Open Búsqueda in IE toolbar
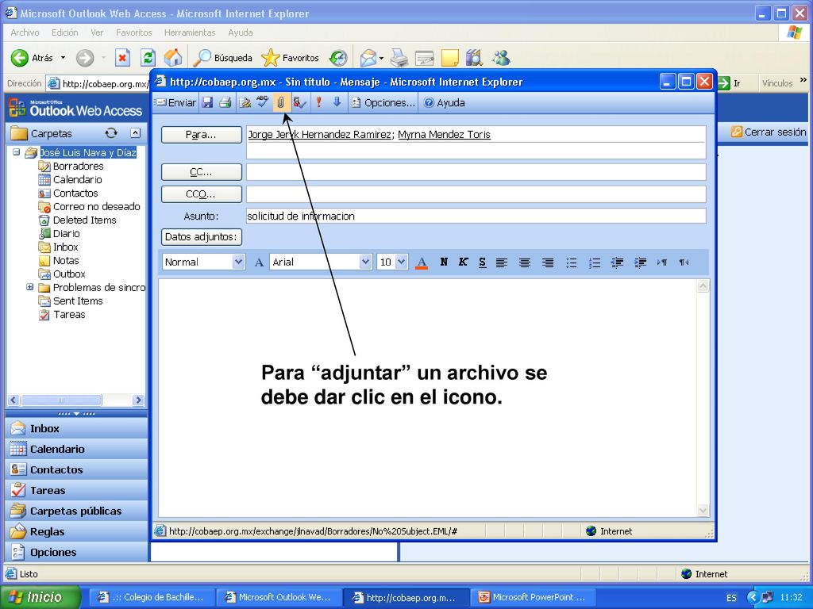813x609 pixels. (222, 57)
